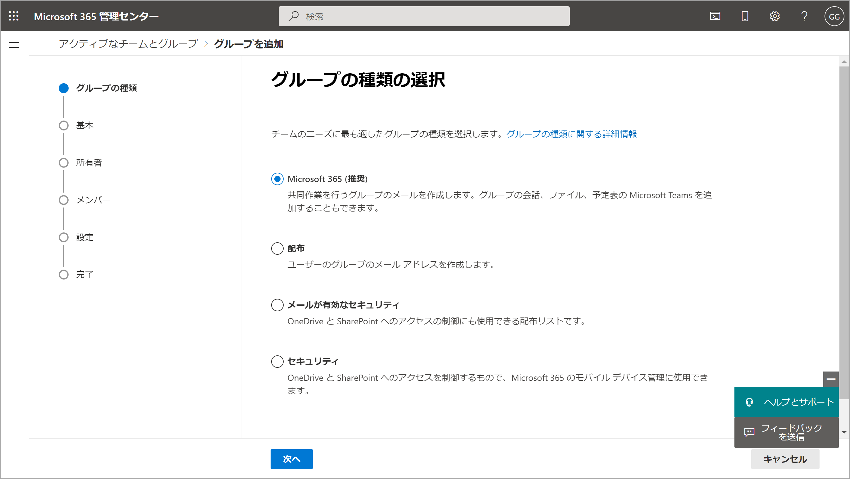Open the GG account avatar
This screenshot has height=479, width=850.
point(834,16)
